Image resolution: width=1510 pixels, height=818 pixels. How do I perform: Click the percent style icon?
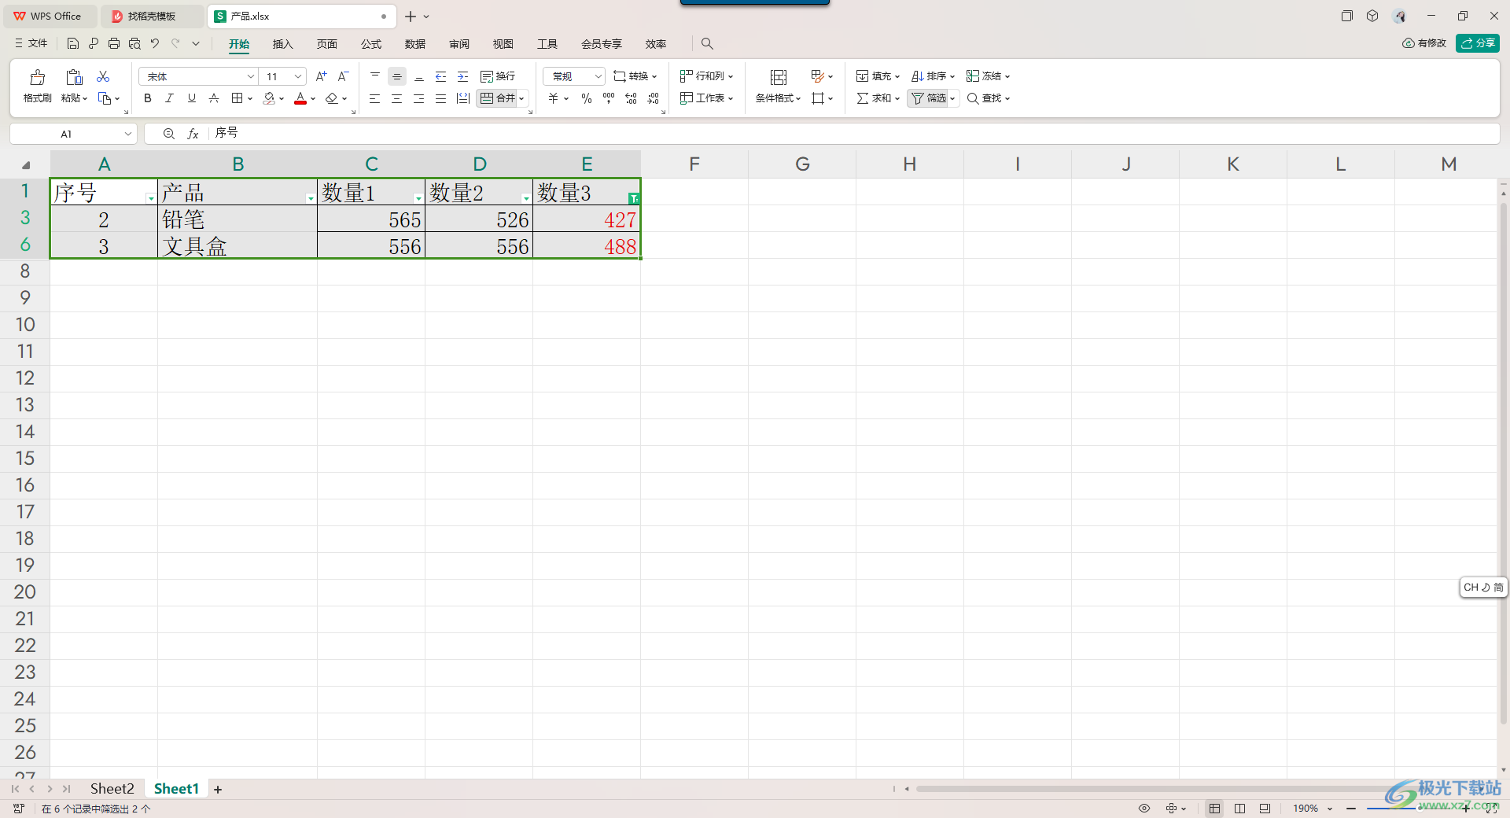587,98
